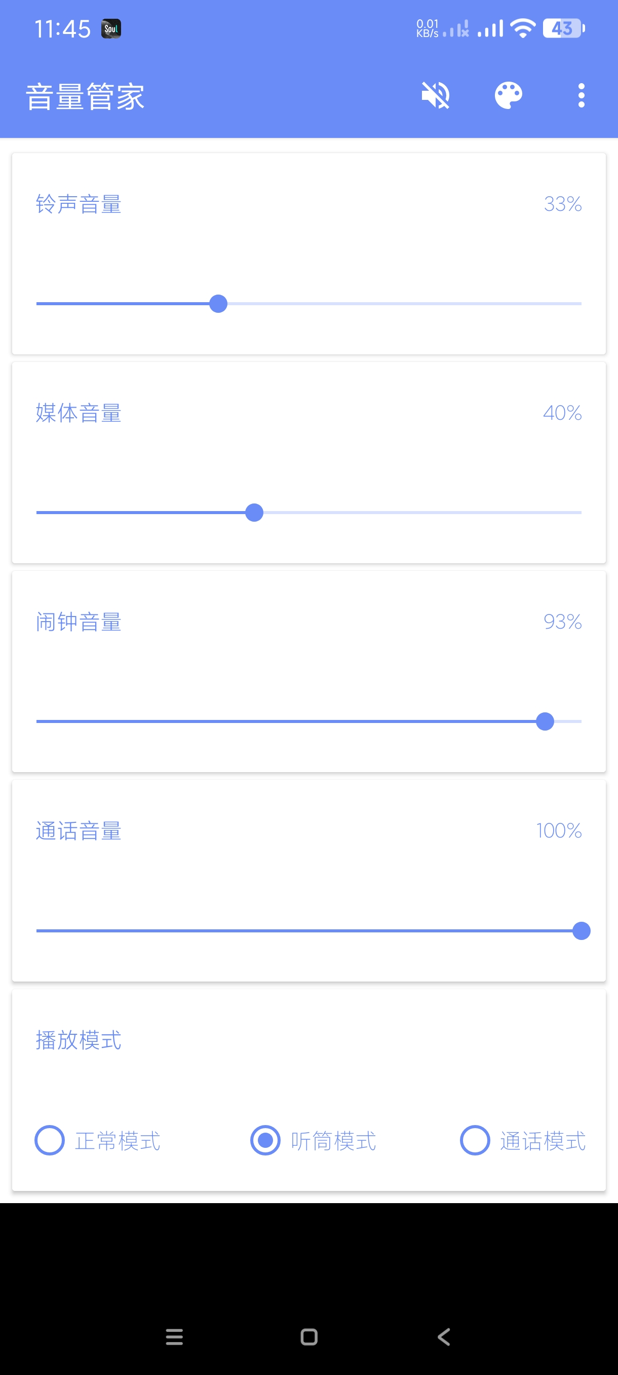Open the three-dot overflow menu
The image size is (618, 1375).
[581, 95]
